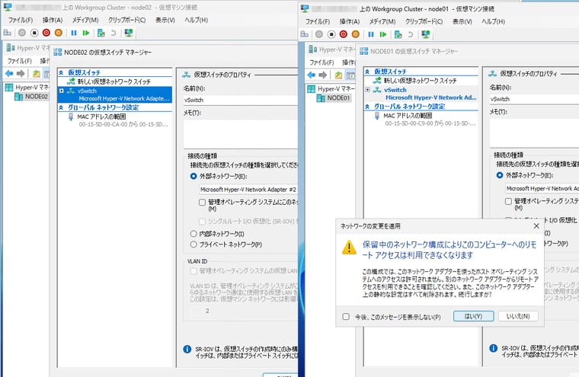Click the Turn Off icon in node01 toolbar
The image size is (579, 377).
(x=331, y=34)
